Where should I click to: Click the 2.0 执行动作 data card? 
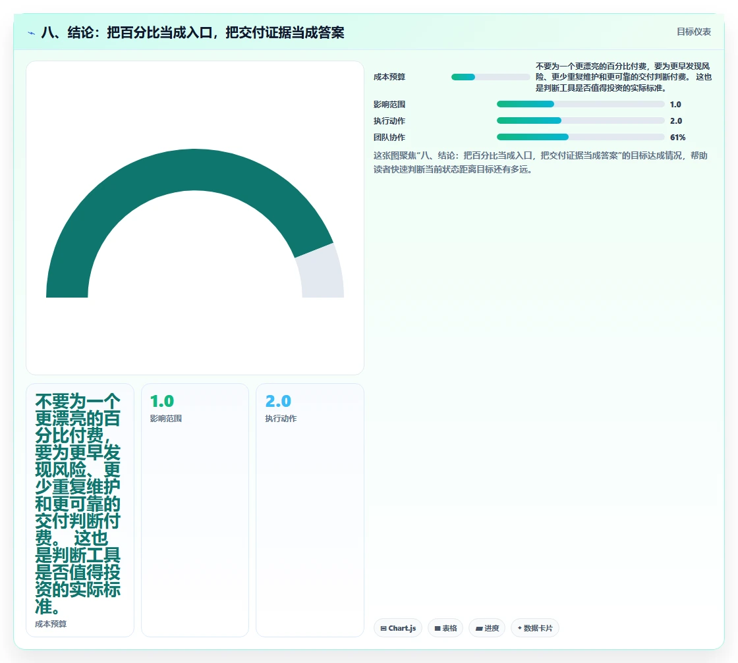(310, 510)
